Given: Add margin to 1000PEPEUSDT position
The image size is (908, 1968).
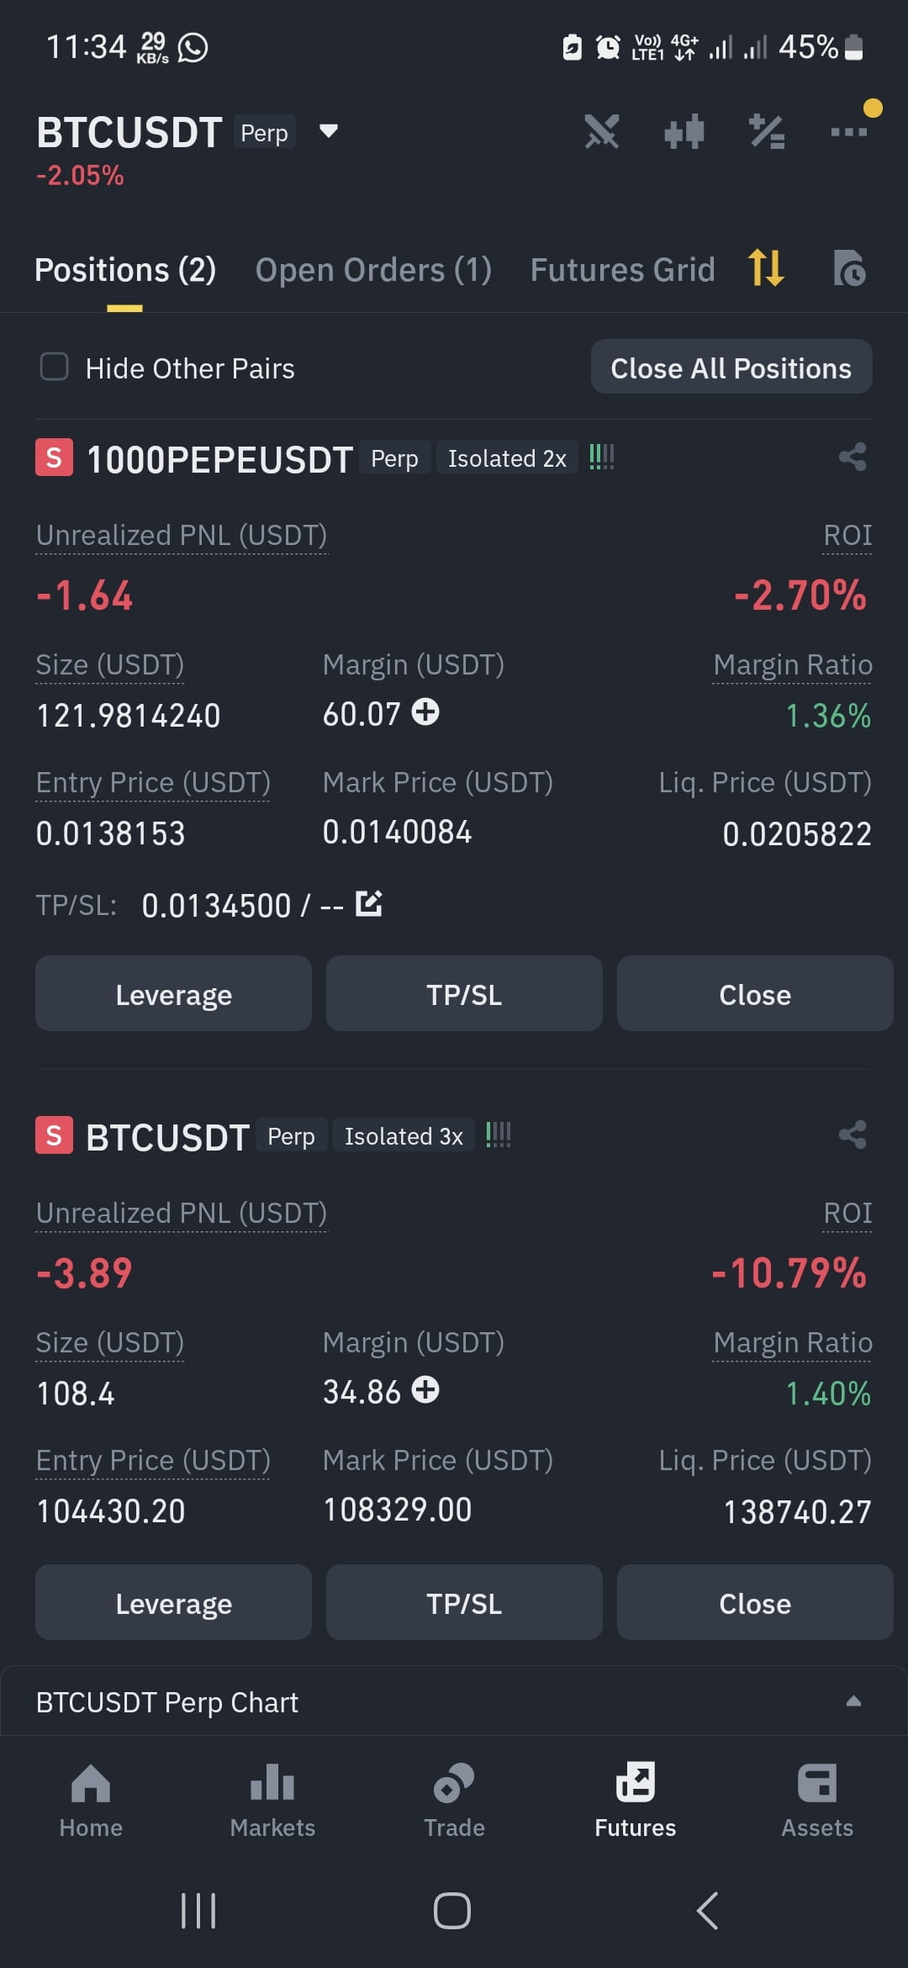Looking at the screenshot, I should tap(425, 712).
